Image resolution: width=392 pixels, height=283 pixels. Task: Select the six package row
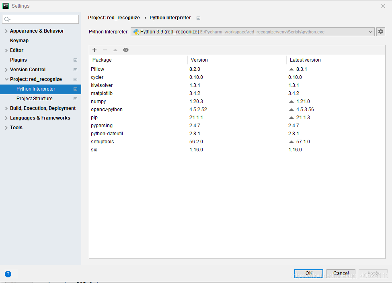coord(237,150)
